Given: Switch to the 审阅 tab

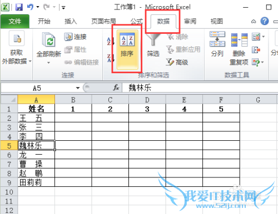Looking at the screenshot, I should point(190,22).
